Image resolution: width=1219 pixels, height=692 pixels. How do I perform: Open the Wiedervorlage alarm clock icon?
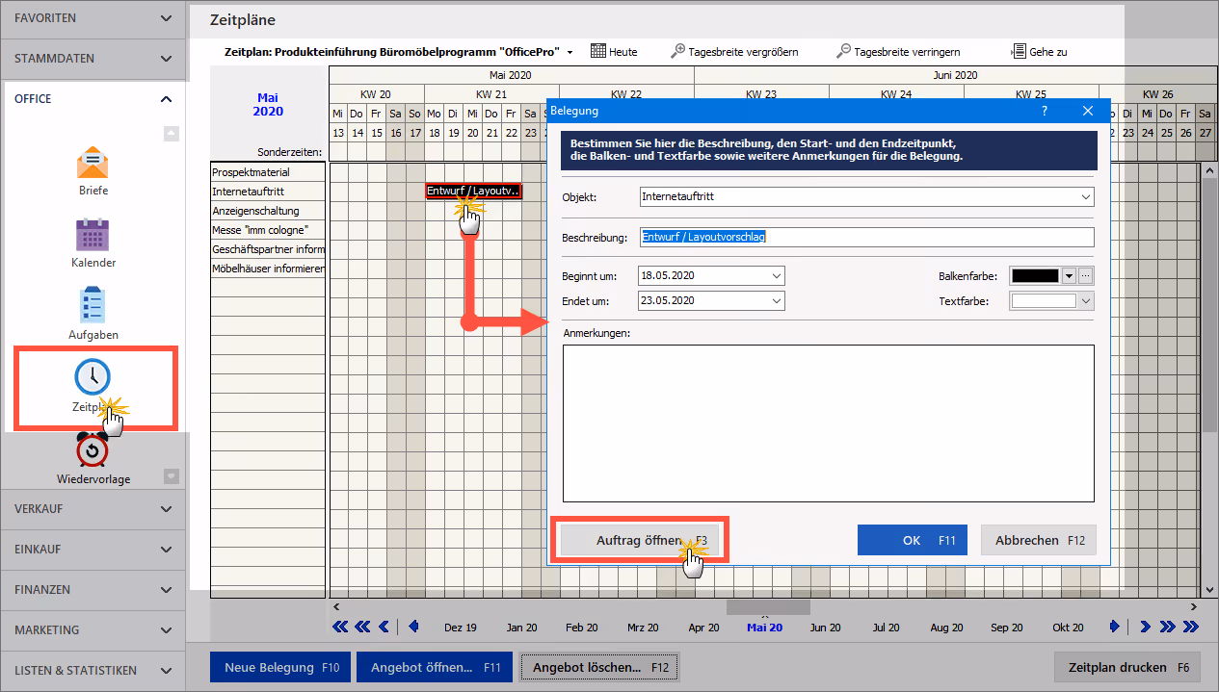[93, 449]
